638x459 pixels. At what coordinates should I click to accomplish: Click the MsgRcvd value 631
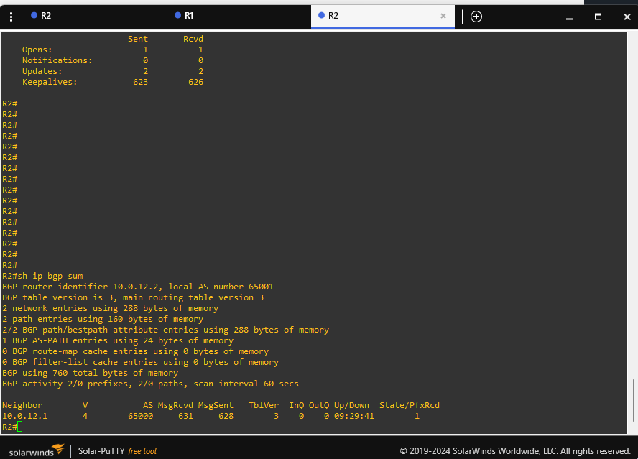click(185, 416)
